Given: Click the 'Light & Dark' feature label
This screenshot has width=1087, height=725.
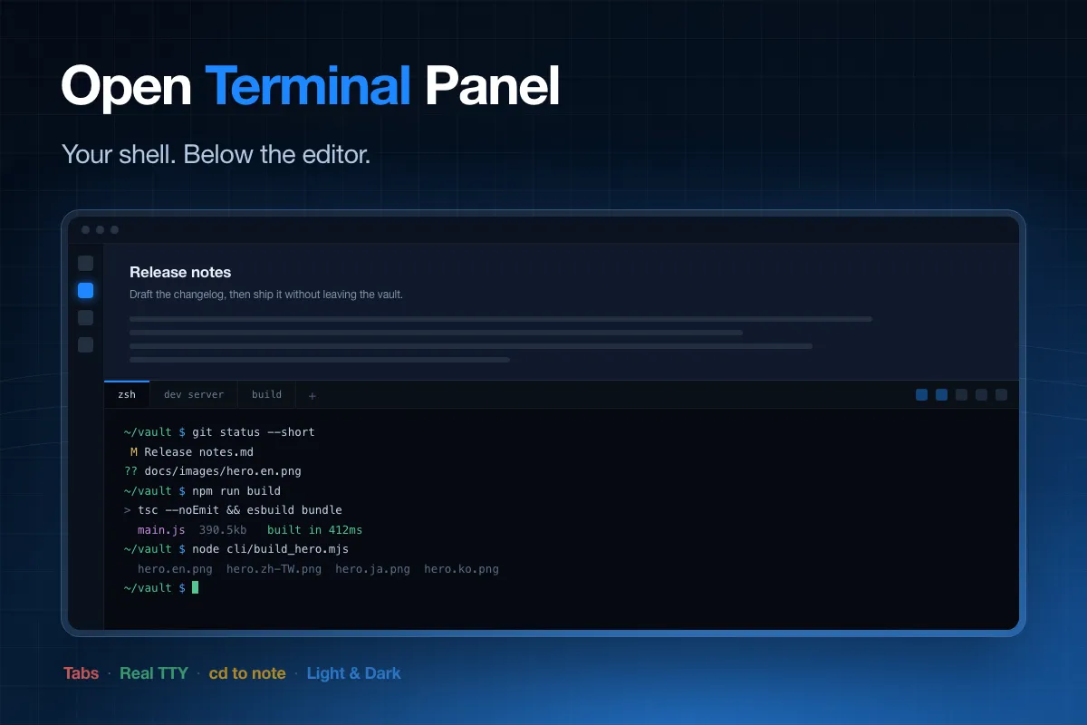Looking at the screenshot, I should tap(353, 673).
